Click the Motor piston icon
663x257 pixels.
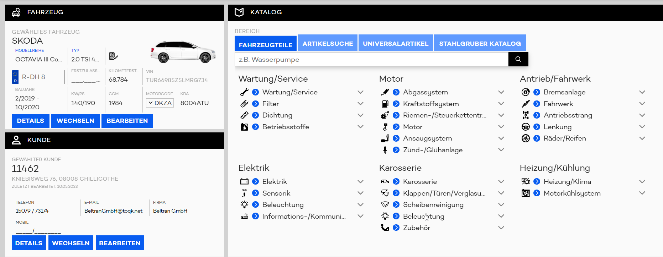[385, 127]
